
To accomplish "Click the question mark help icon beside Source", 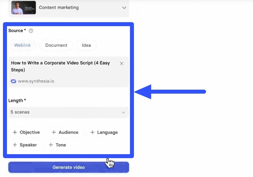I will [x=31, y=31].
